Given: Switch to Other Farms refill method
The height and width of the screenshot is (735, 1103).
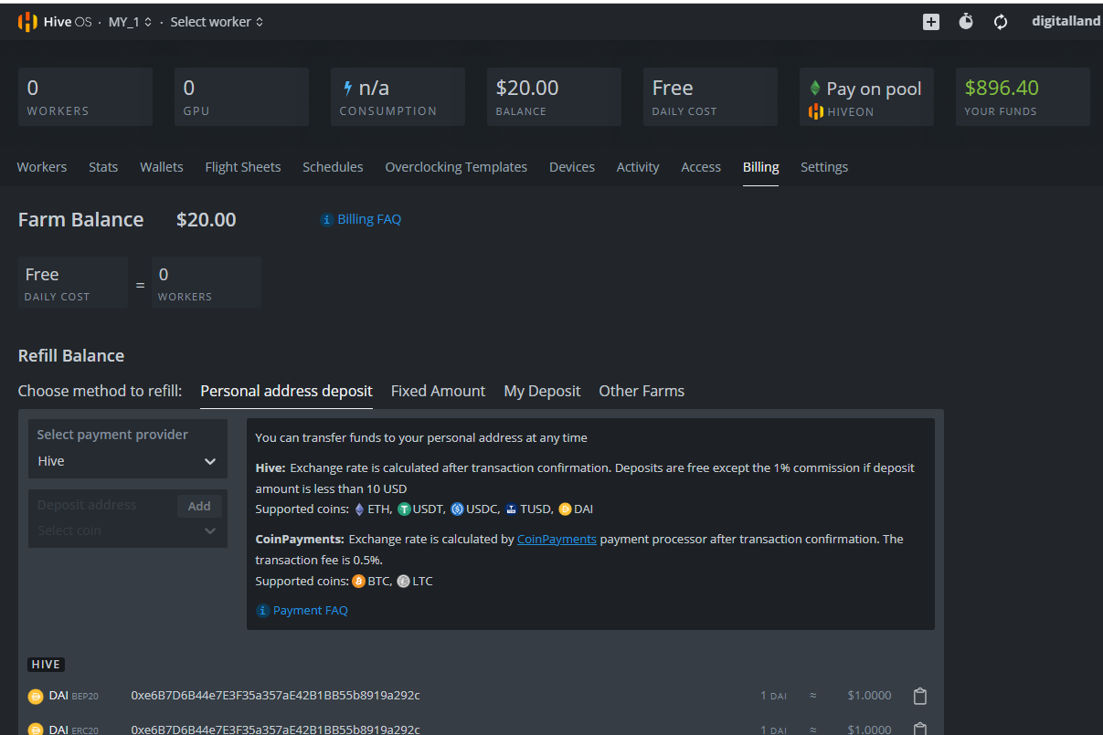Looking at the screenshot, I should (641, 391).
